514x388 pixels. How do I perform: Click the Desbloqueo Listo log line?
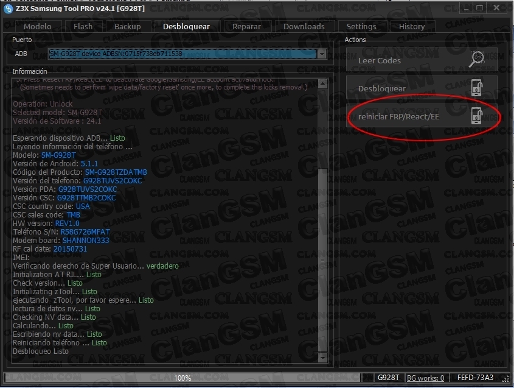click(x=41, y=351)
